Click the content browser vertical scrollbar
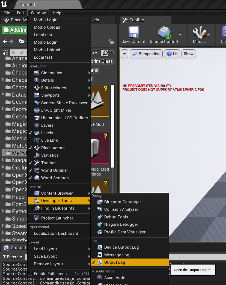 point(112,126)
